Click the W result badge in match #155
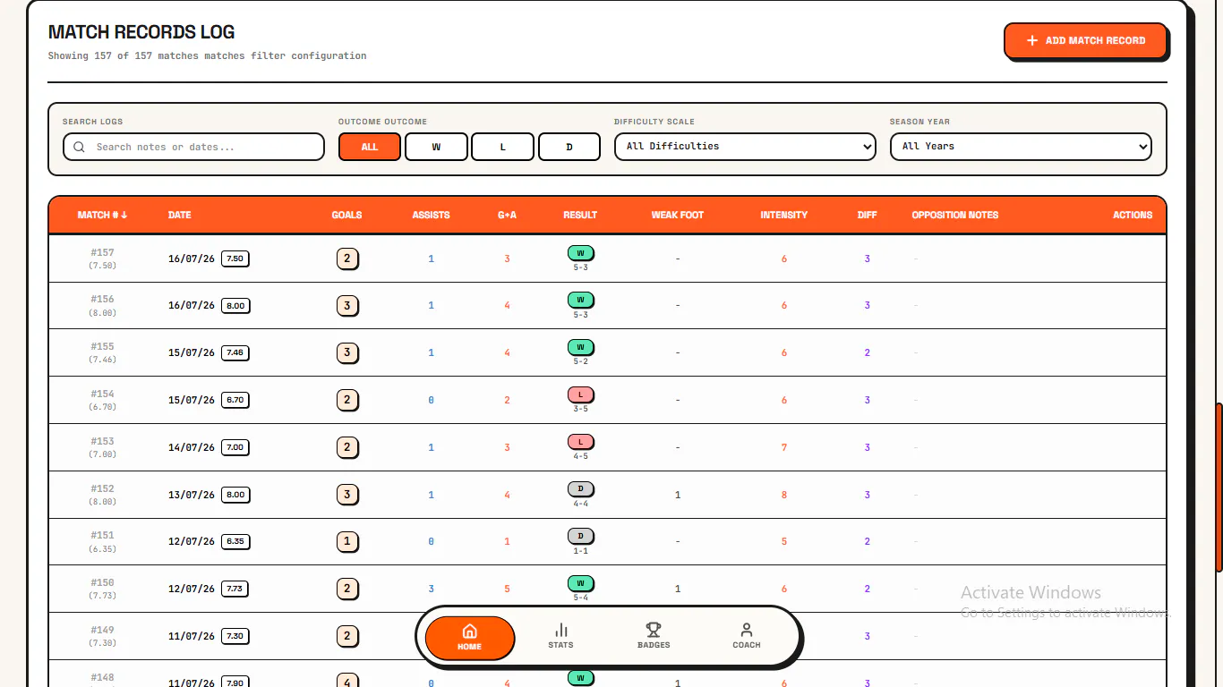Viewport: 1223px width, 687px height. point(580,347)
